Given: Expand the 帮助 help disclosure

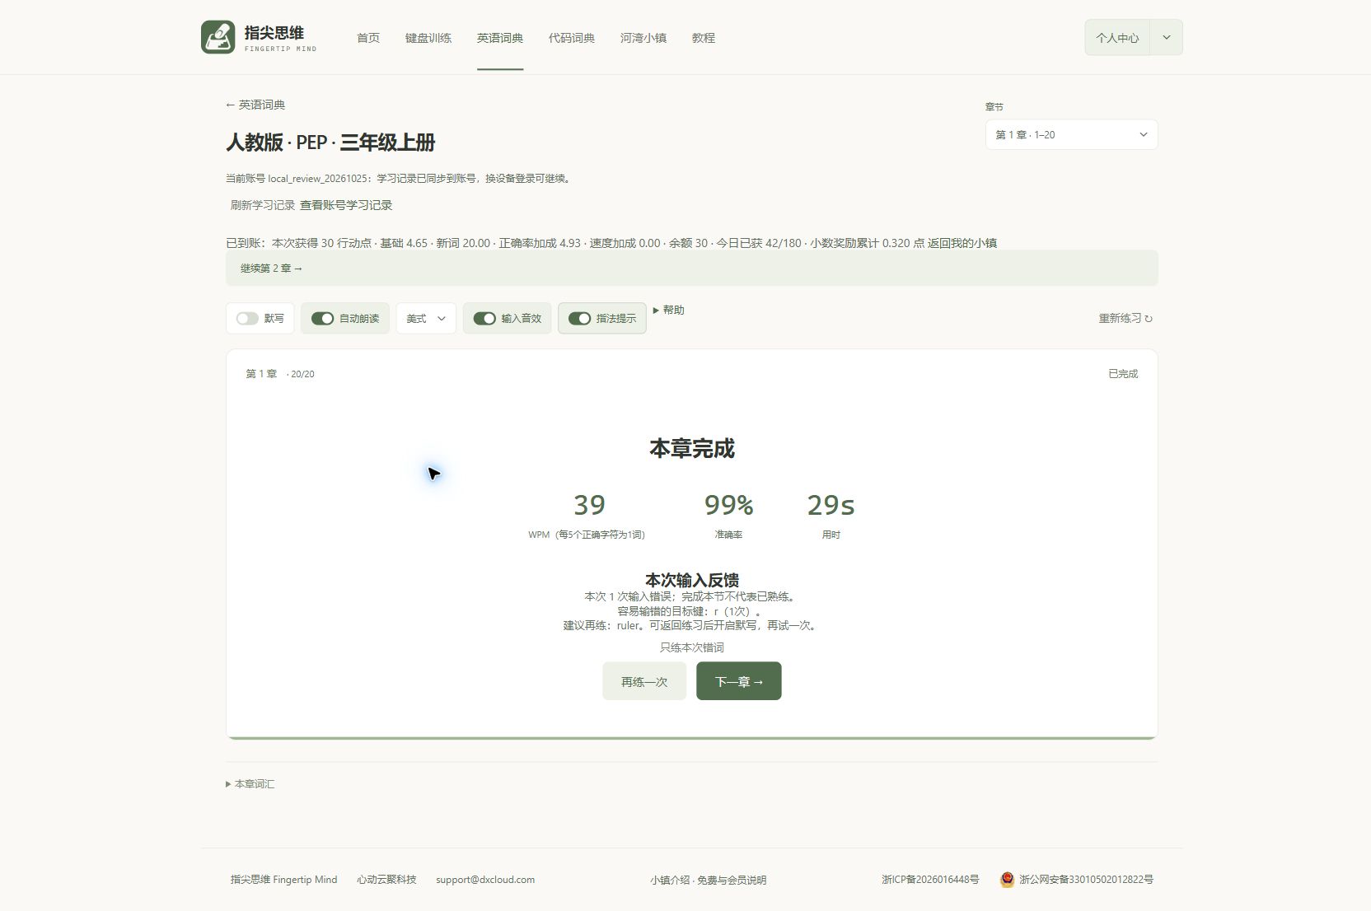Looking at the screenshot, I should pyautogui.click(x=668, y=310).
